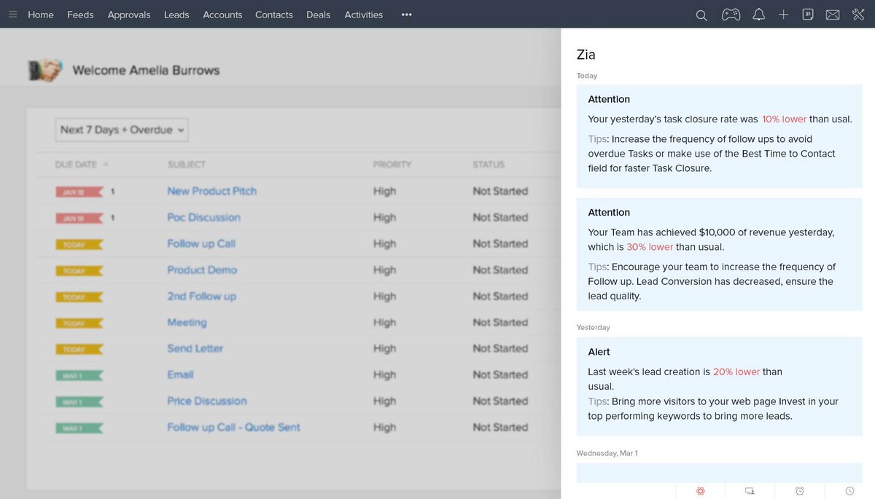Screen dimensions: 875x499
Task: Open the New Product Pitch task
Action: pos(211,191)
